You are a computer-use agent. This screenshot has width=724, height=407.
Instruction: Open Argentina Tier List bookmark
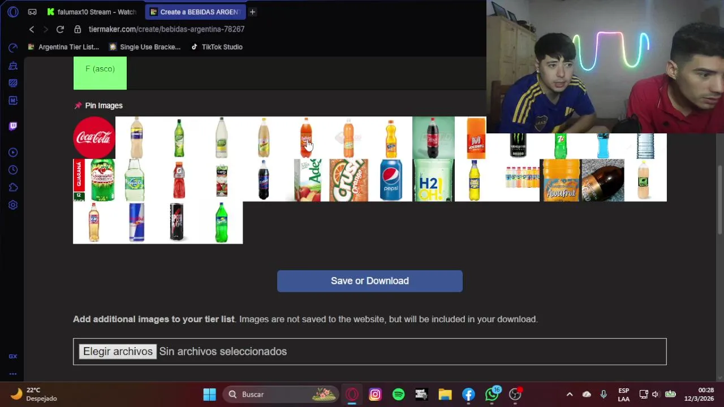coord(63,47)
